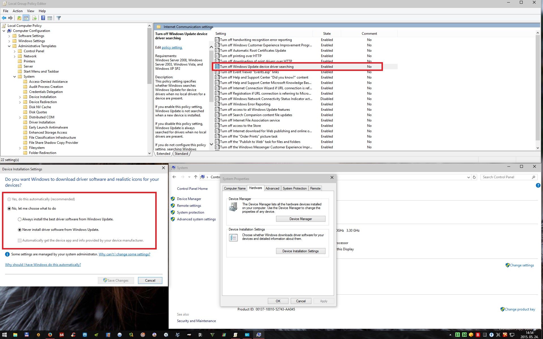Open 'Why can't I change some settings?' link
Screen dimensions: 543x339
tap(124, 254)
